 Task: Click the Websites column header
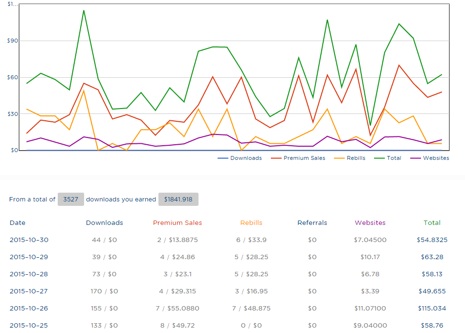[x=370, y=222]
